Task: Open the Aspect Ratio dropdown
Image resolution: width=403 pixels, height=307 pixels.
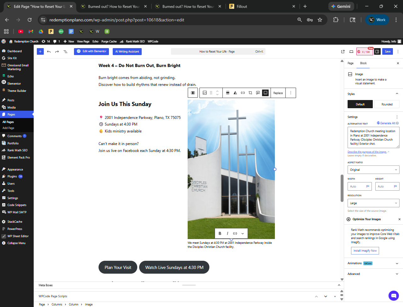Action: (373, 170)
